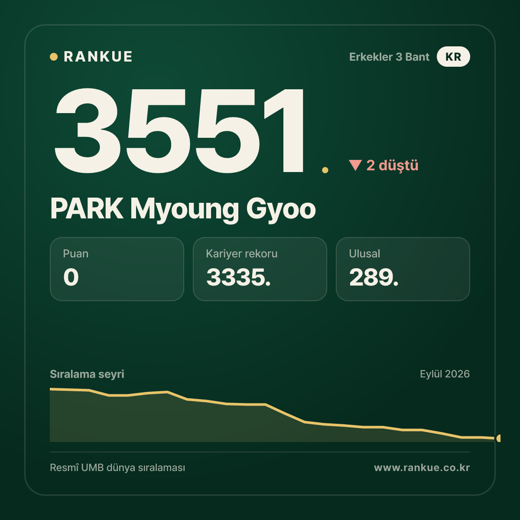Click the 'Sıralama seyri' chart heading
The width and height of the screenshot is (520, 520).
pyautogui.click(x=87, y=374)
